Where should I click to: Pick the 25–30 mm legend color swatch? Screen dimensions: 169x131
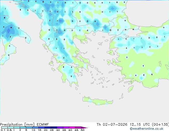pyautogui.click(x=54, y=128)
